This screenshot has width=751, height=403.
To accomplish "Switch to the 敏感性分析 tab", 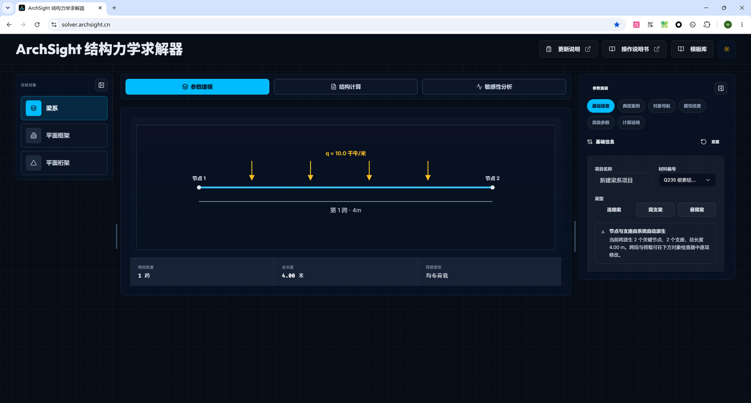I will tap(494, 87).
